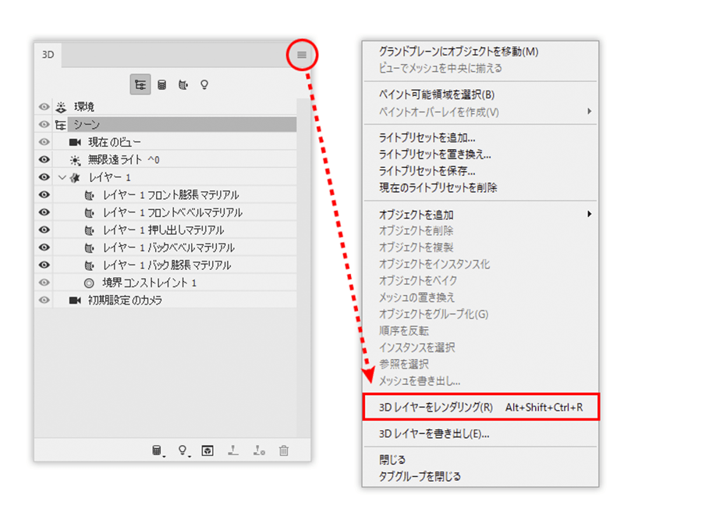Select the 現在のビュー row
This screenshot has width=702, height=527.
point(175,141)
